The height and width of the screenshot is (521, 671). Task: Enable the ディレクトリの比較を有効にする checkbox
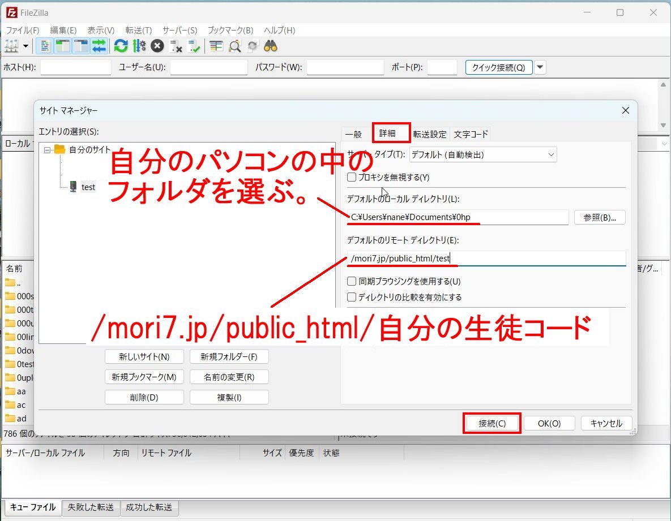352,297
